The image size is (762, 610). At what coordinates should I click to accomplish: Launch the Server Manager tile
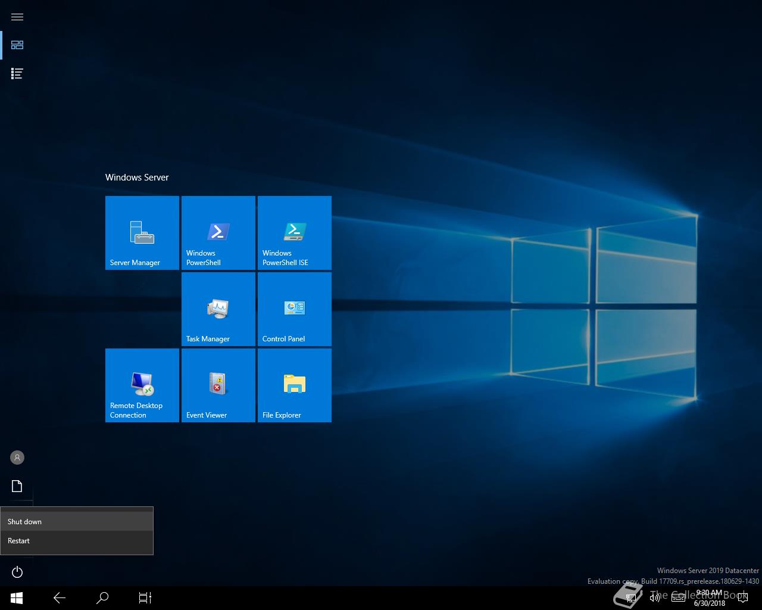tap(142, 233)
